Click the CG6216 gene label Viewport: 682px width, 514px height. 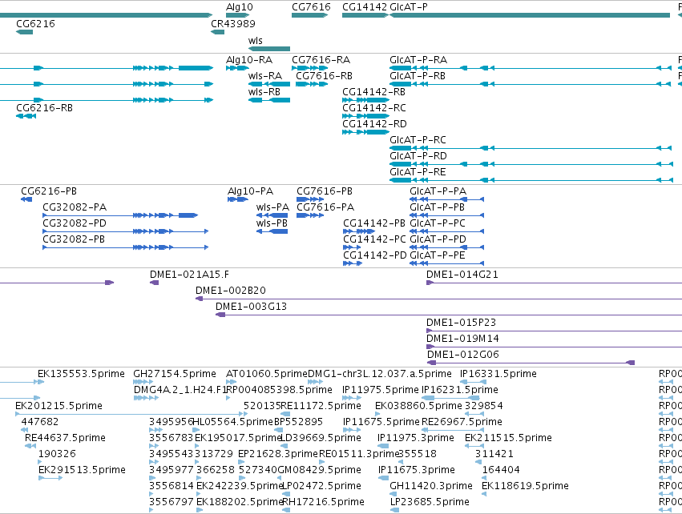(x=36, y=23)
